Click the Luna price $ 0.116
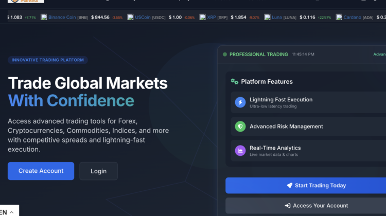The height and width of the screenshot is (216, 386). (x=307, y=17)
